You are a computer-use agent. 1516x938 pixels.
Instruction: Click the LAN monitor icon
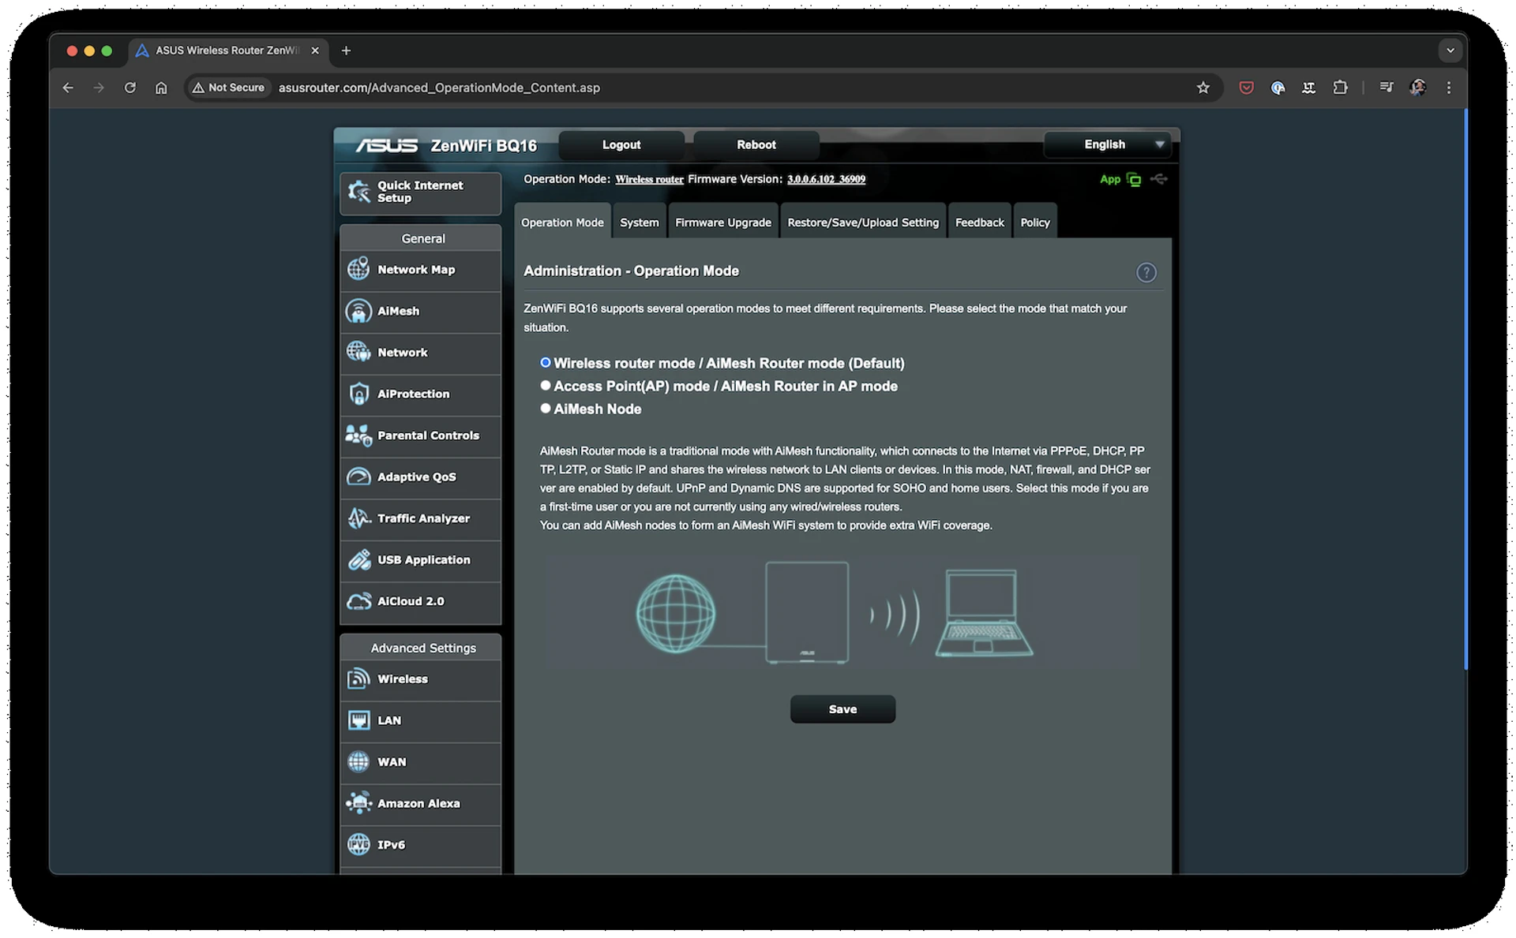click(358, 720)
